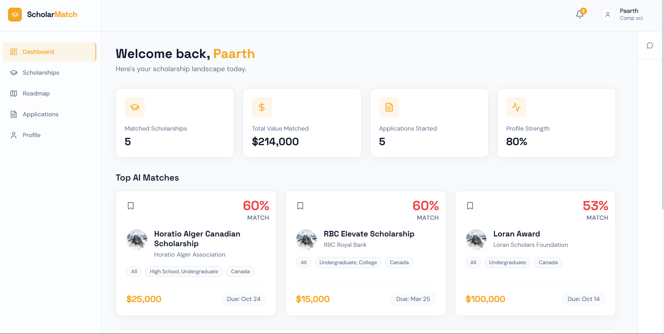Go to the Dashboard page
The image size is (664, 334).
coord(49,52)
